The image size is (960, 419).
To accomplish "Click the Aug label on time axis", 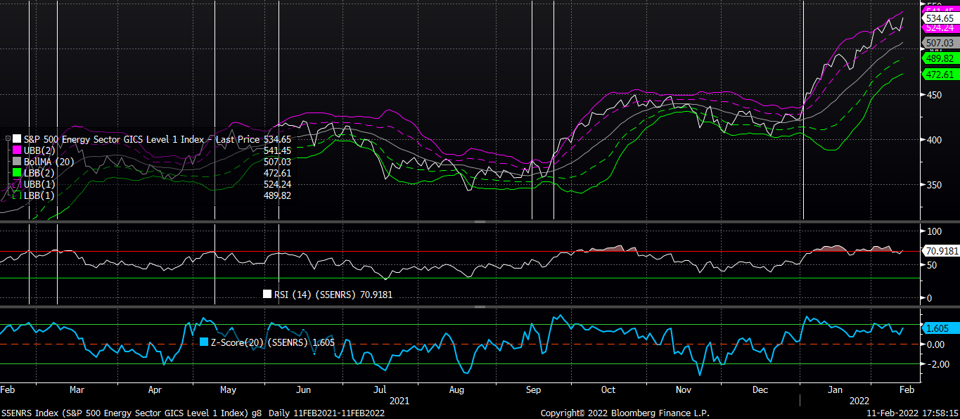I will tap(456, 389).
